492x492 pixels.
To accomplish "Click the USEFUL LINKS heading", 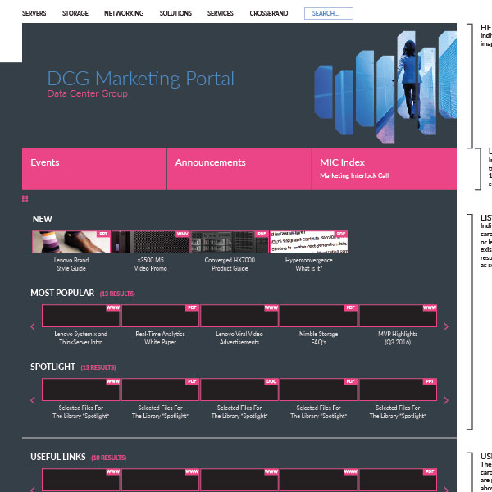I will 58,457.
